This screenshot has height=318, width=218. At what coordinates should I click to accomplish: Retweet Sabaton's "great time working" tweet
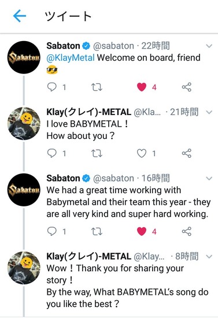tap(97, 231)
